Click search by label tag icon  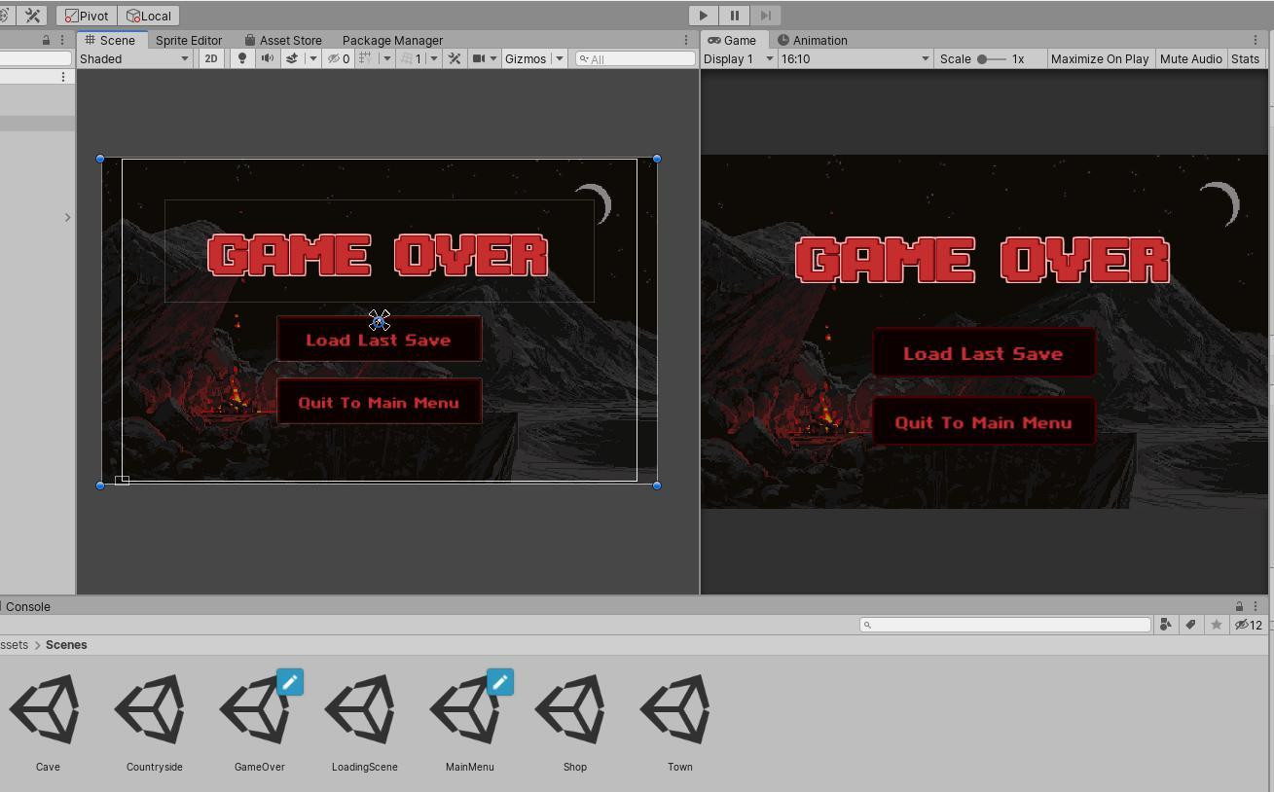(1190, 625)
